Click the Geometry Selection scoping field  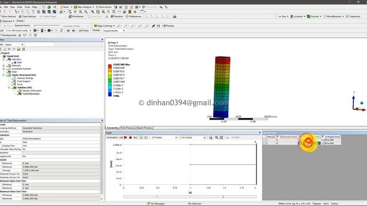61,128
